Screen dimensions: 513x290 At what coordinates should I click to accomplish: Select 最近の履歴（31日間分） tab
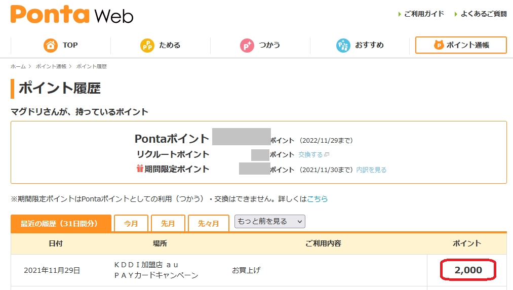61,223
